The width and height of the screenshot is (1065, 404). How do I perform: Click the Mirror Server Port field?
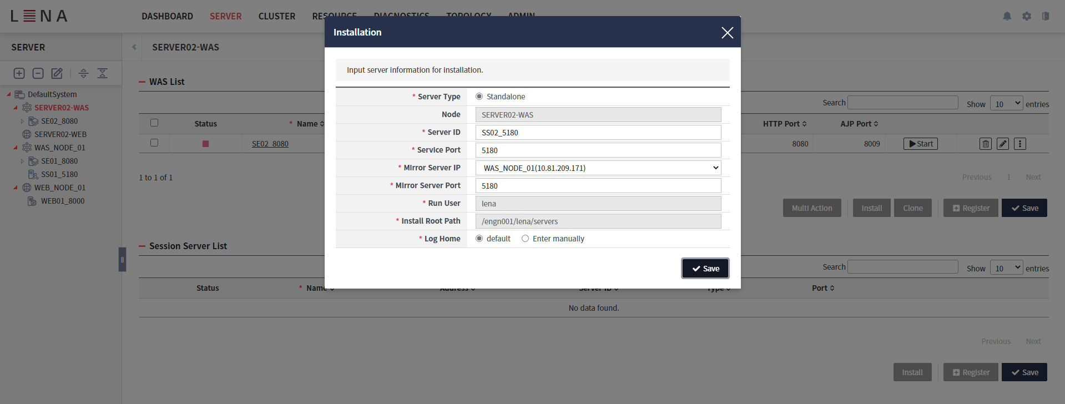click(x=598, y=186)
